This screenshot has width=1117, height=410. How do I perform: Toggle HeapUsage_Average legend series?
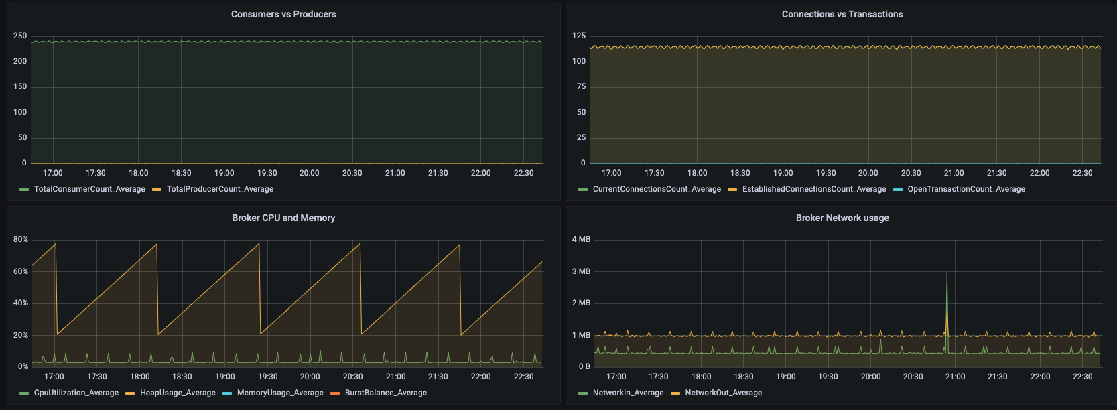pos(178,393)
